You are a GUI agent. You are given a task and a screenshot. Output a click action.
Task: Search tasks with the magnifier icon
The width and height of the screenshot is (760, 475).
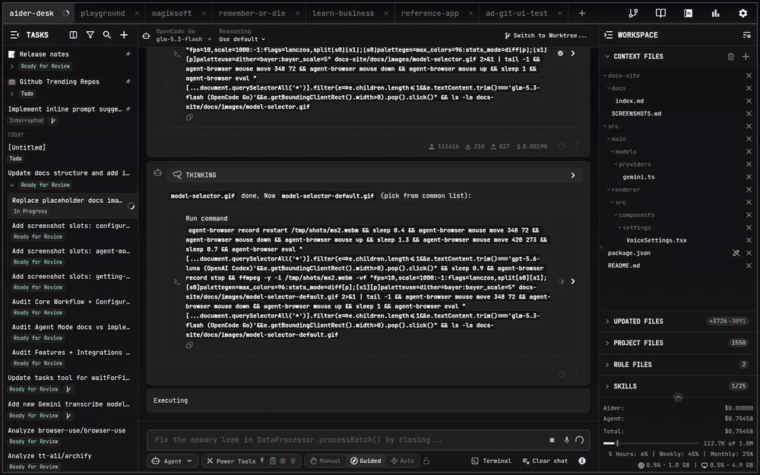tap(106, 35)
